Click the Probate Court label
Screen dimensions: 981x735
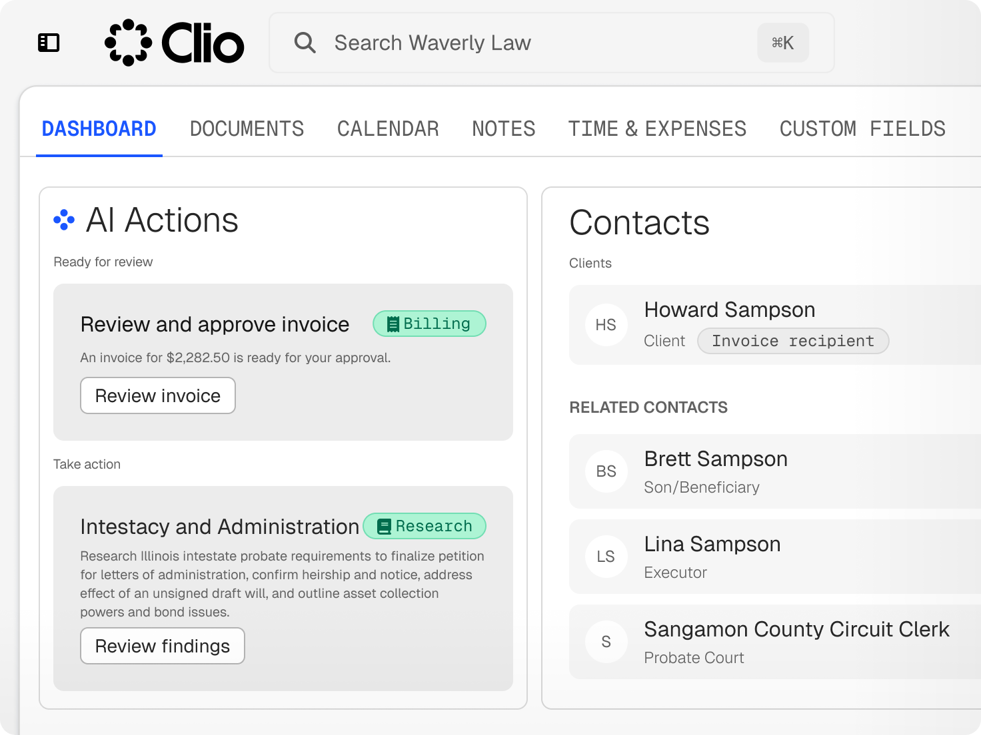coord(694,658)
